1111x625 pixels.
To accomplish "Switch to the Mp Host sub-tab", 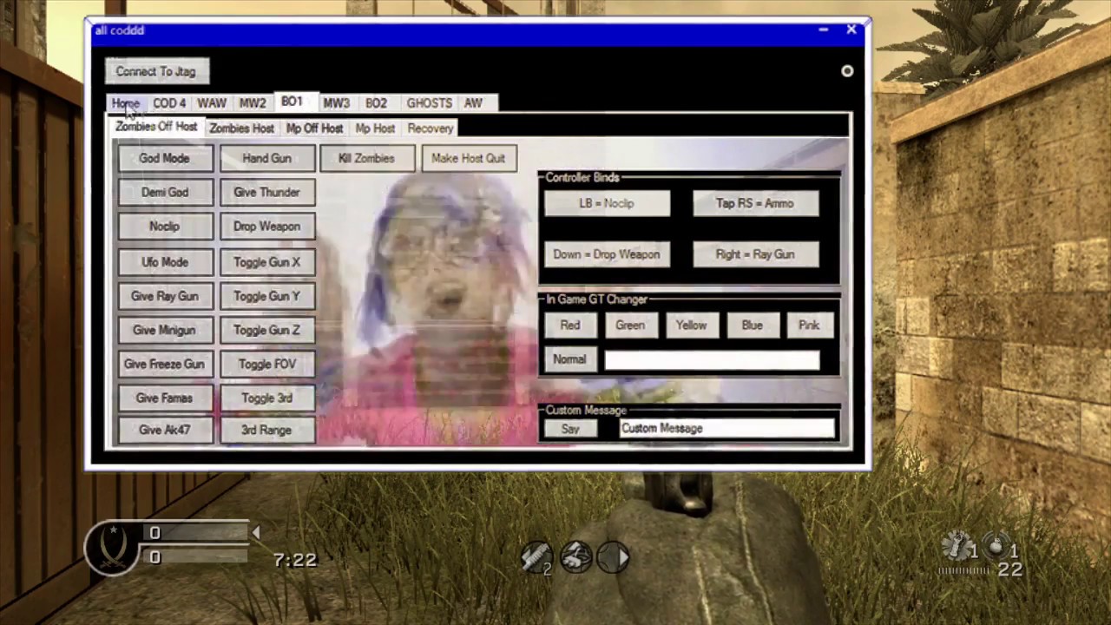I will click(376, 128).
